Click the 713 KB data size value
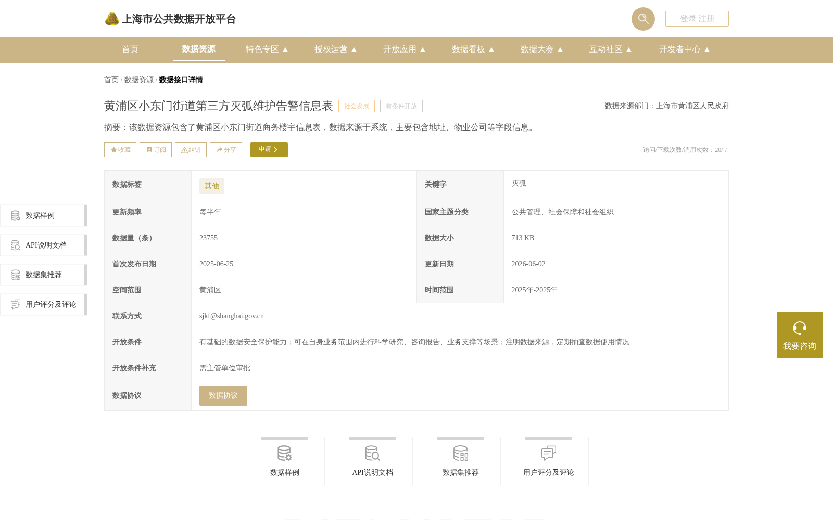Viewport: 833px width, 520px height. tap(523, 238)
